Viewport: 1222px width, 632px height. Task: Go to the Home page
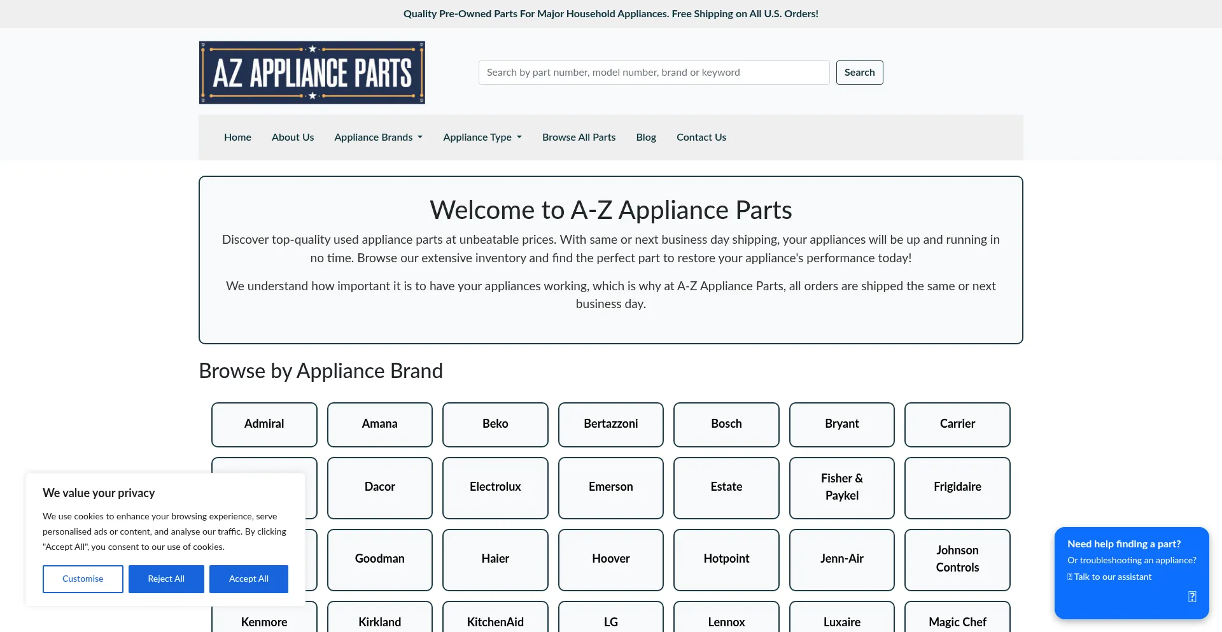(x=237, y=137)
